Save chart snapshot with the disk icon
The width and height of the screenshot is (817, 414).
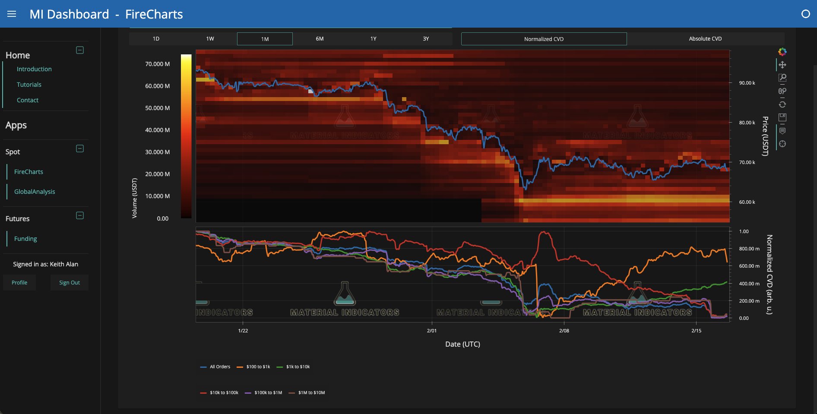point(783,117)
